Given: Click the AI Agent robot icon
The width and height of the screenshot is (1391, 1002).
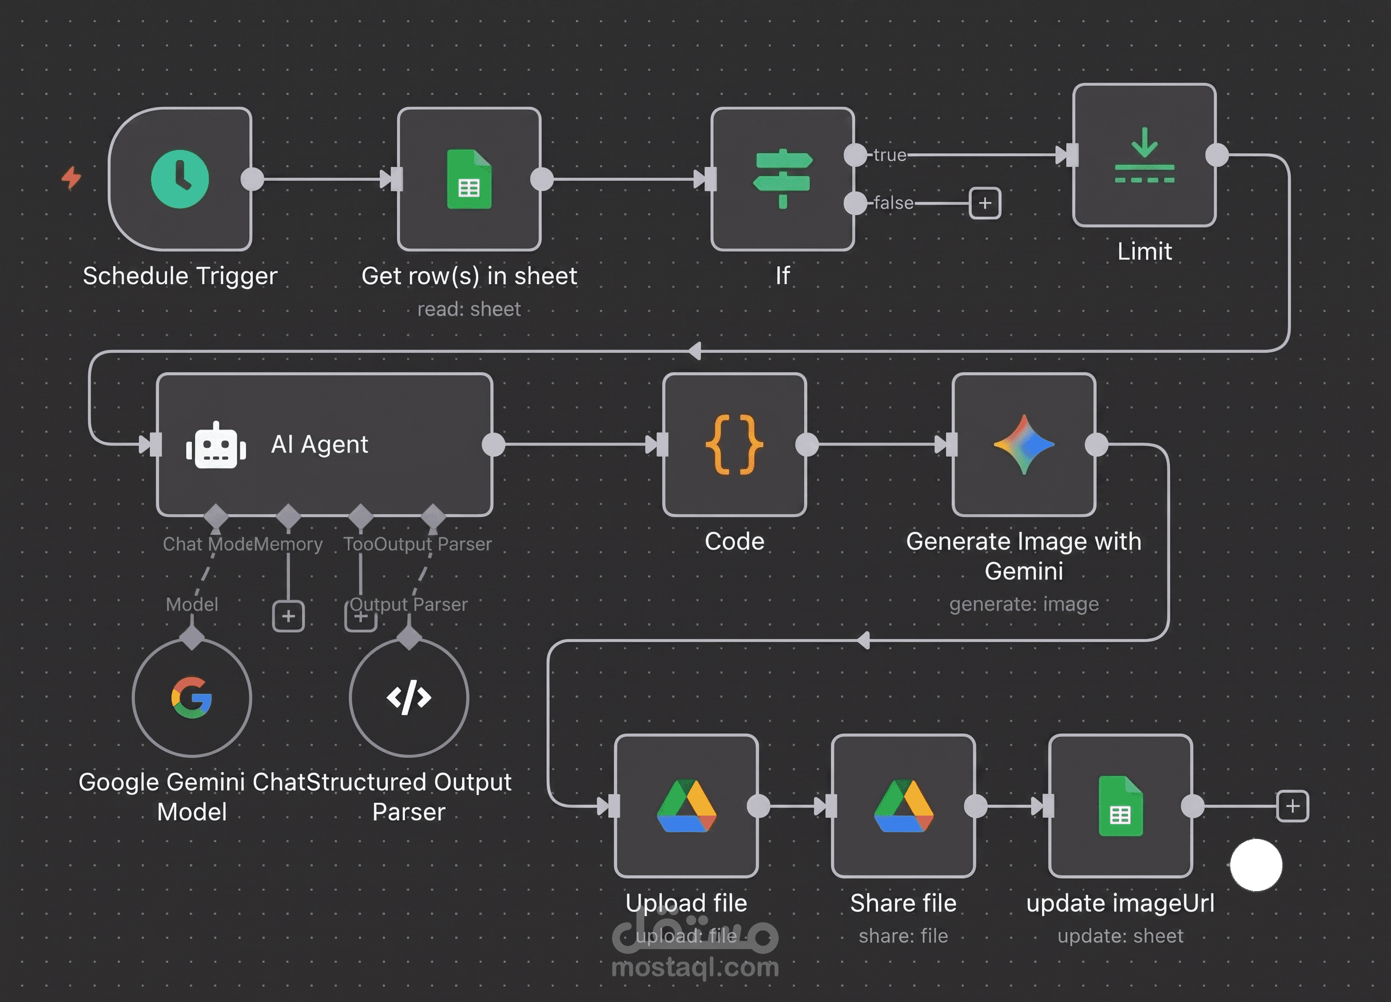Looking at the screenshot, I should point(216,445).
